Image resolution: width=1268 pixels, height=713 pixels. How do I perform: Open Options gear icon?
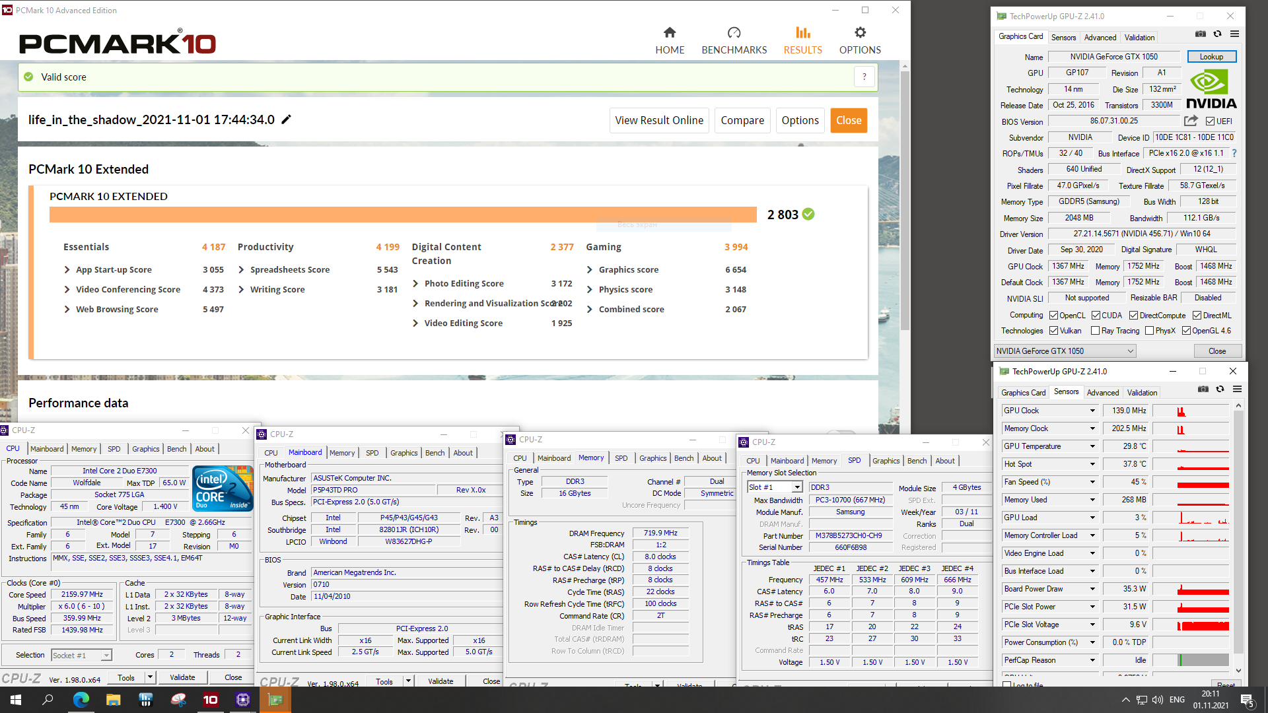[860, 32]
